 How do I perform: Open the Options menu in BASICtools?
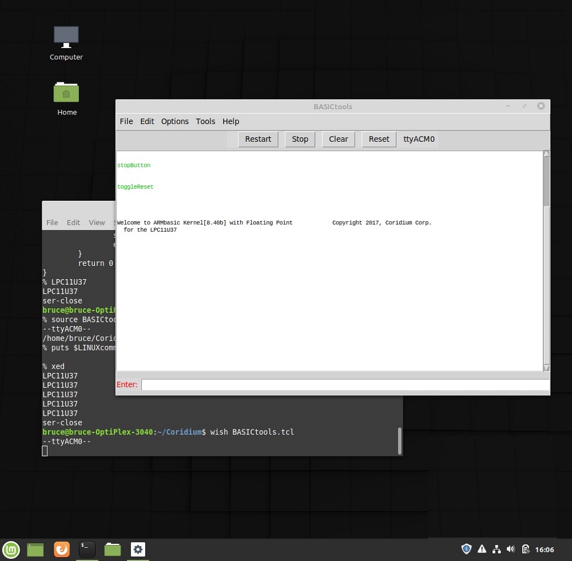coord(175,121)
